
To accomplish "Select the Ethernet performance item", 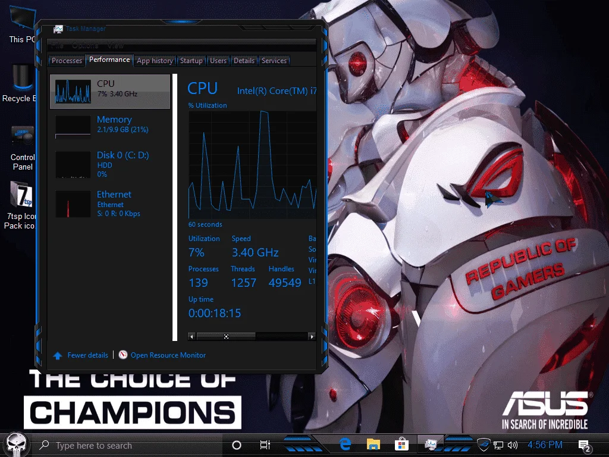I will [110, 204].
